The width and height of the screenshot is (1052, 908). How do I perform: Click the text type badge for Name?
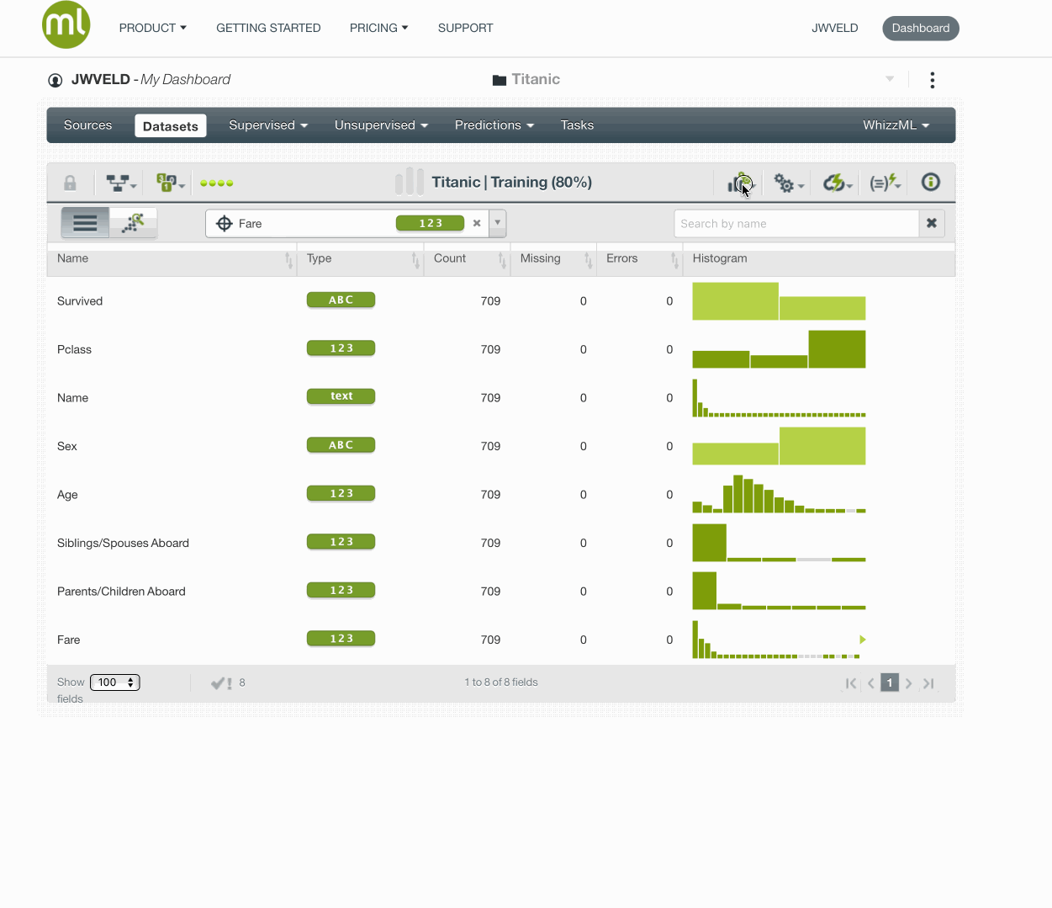coord(341,396)
